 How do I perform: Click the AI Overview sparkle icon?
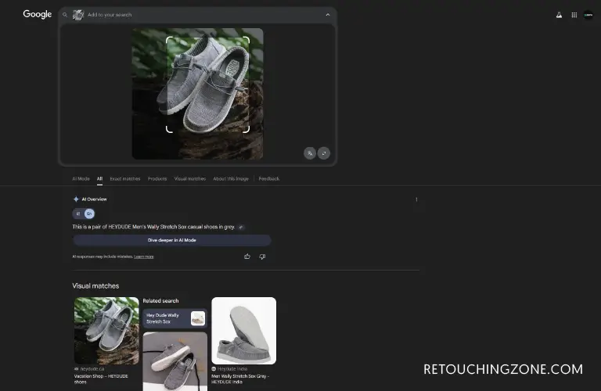click(76, 199)
